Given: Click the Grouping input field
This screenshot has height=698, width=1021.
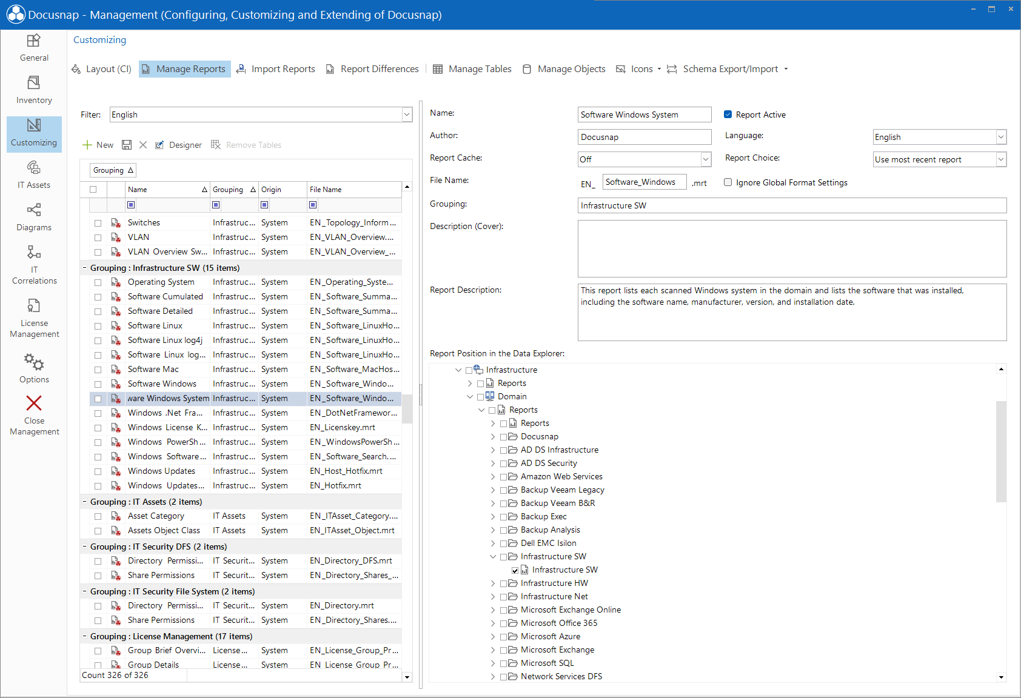Looking at the screenshot, I should tap(792, 205).
